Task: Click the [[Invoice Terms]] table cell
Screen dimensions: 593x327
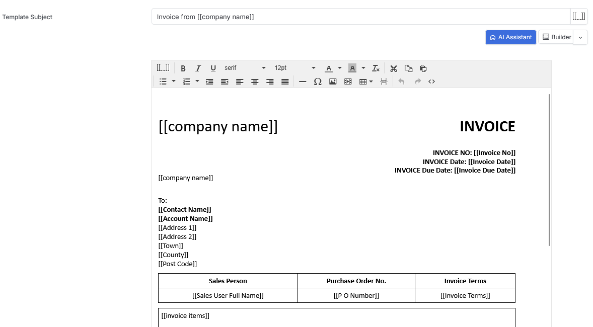Action: (465, 296)
